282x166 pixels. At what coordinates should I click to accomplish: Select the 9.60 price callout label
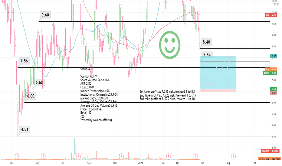(45, 15)
